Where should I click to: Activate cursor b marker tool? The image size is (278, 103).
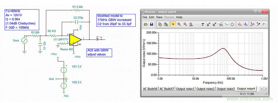pyautogui.click(x=246, y=24)
